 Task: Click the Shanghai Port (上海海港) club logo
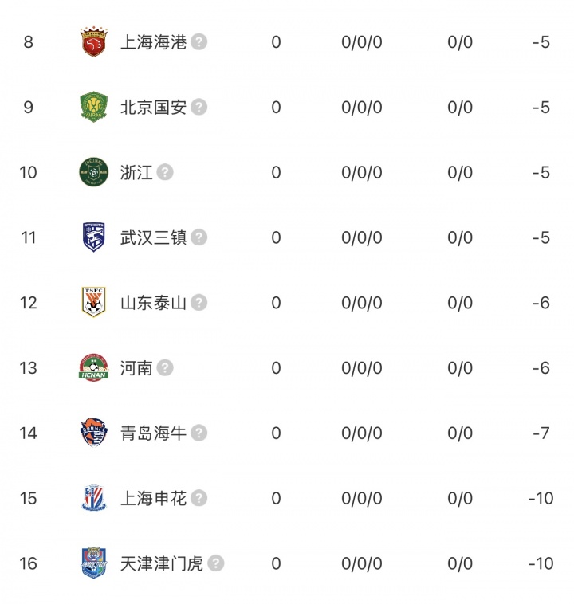click(93, 41)
